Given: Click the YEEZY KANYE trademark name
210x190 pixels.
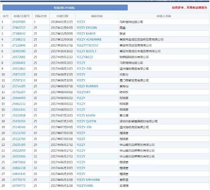Looking at the screenshot, I should (86, 34).
